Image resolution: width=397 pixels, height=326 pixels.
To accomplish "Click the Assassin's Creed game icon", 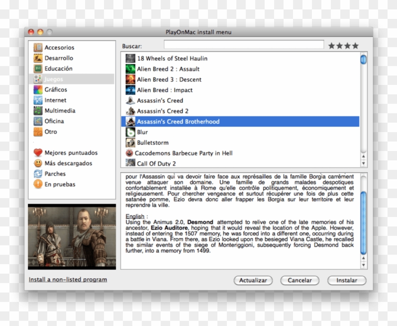I will coord(130,100).
